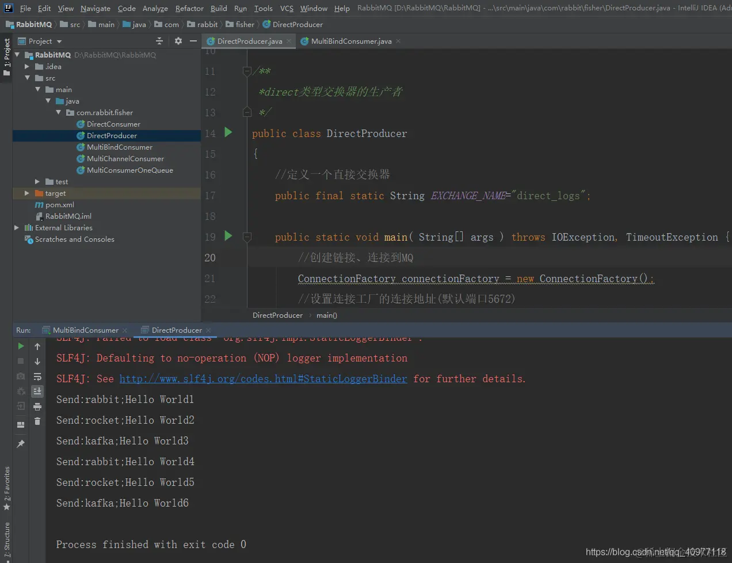Open the slf4j StaticLoggerBinder link

pyautogui.click(x=263, y=379)
